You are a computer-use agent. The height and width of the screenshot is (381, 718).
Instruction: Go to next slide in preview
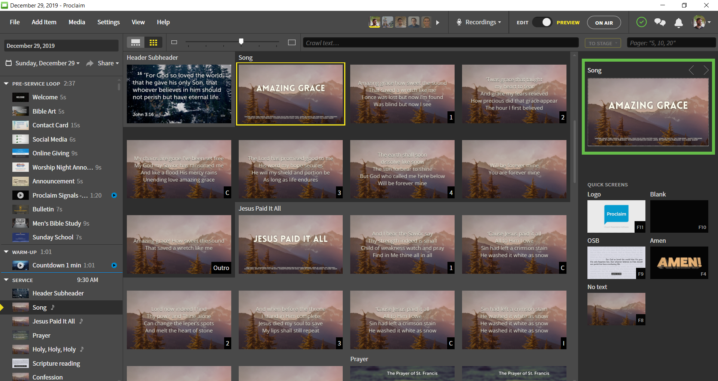[706, 70]
